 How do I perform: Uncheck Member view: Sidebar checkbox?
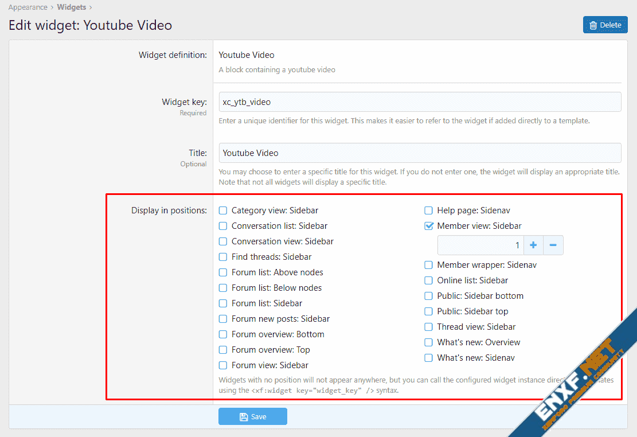(x=429, y=226)
